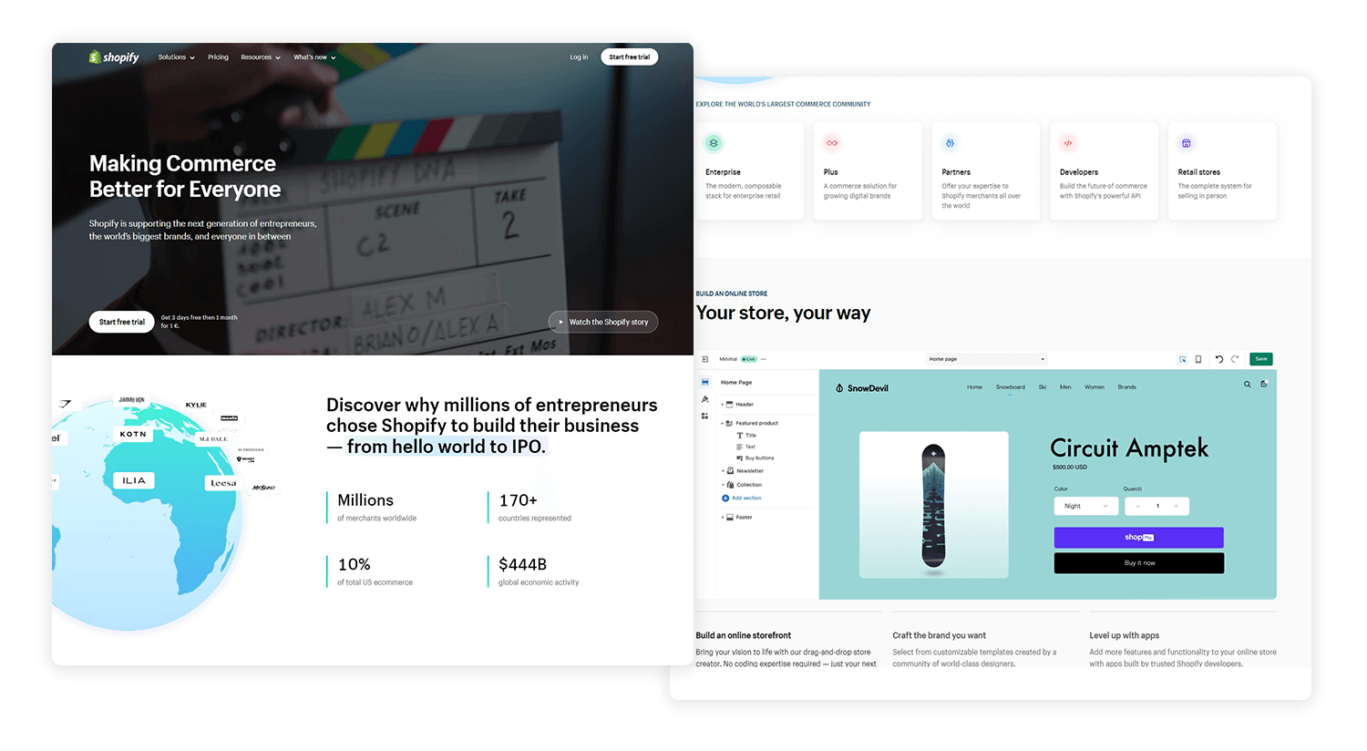1367x751 pixels.
Task: Open the three-dots menu beside the Live badge
Action: tap(764, 359)
